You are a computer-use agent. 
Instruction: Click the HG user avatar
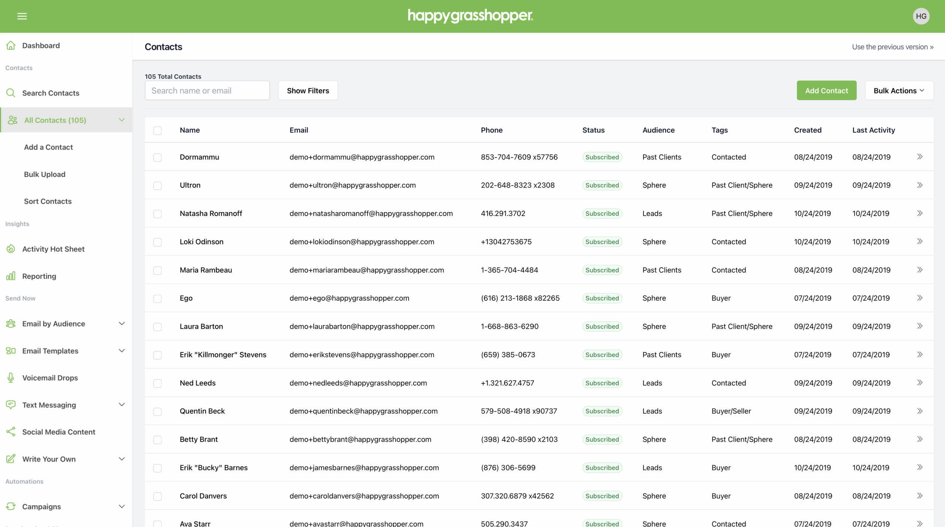[x=921, y=16]
